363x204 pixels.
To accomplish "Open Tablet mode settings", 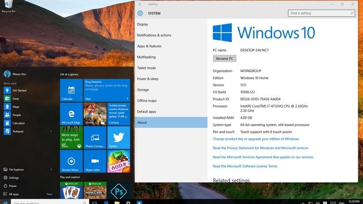I will point(171,68).
